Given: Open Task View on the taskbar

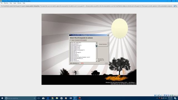Looking at the screenshot, I should pos(39,98).
